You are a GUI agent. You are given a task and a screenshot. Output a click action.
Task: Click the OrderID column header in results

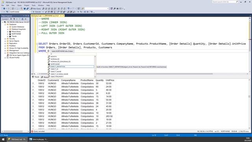(42, 80)
